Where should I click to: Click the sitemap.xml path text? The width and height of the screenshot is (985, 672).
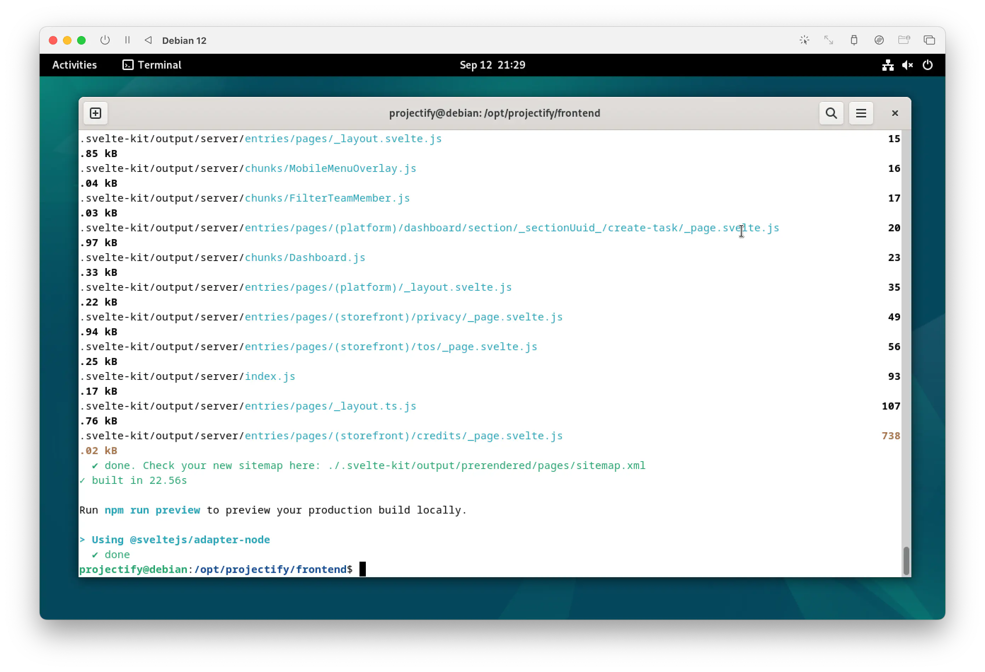point(486,465)
